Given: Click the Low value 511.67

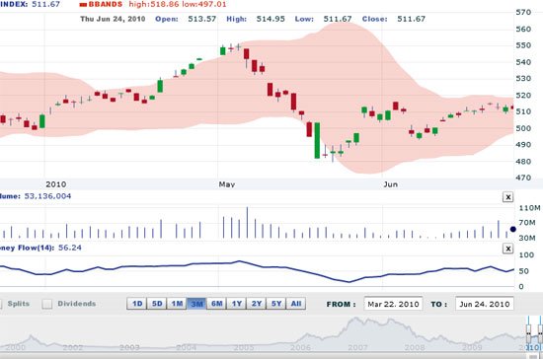Looking at the screenshot, I should tap(338, 19).
